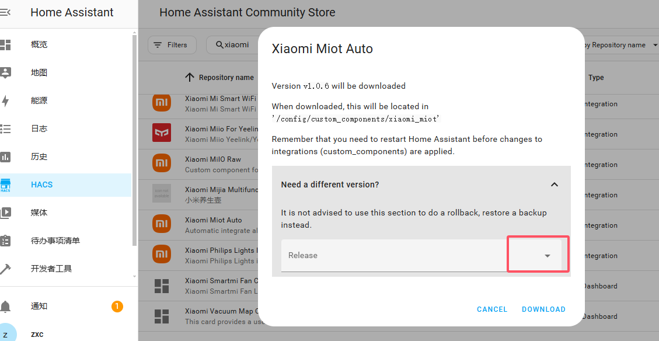Click the DOWNLOAD button
Viewport: 659px width, 341px height.
[x=543, y=309]
